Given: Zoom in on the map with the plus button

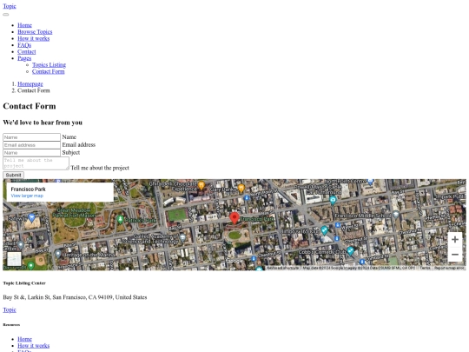Looking at the screenshot, I should click(455, 240).
